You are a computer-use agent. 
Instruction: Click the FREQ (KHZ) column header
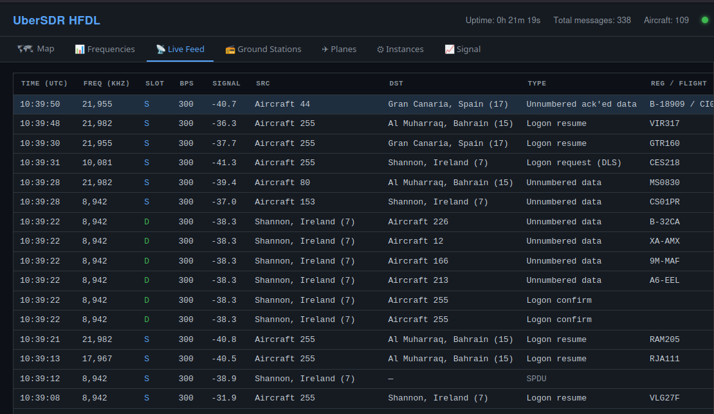pyautogui.click(x=106, y=83)
